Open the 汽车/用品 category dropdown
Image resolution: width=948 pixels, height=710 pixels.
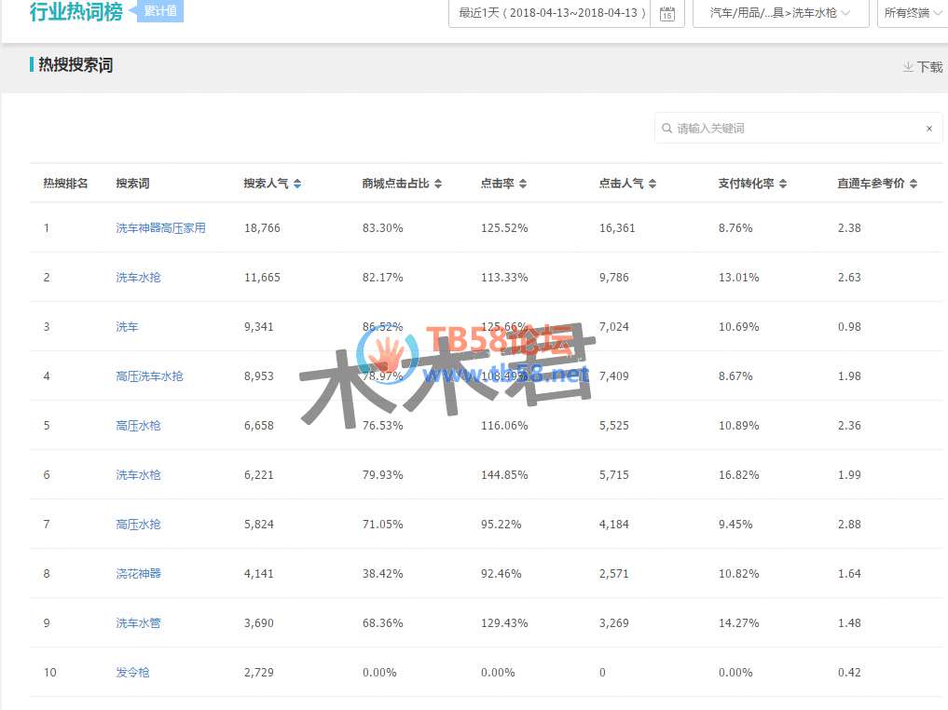point(780,13)
